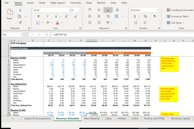Image resolution: width=194 pixels, height=129 pixels.
Task: Apply percent style
Action: coord(145,16)
